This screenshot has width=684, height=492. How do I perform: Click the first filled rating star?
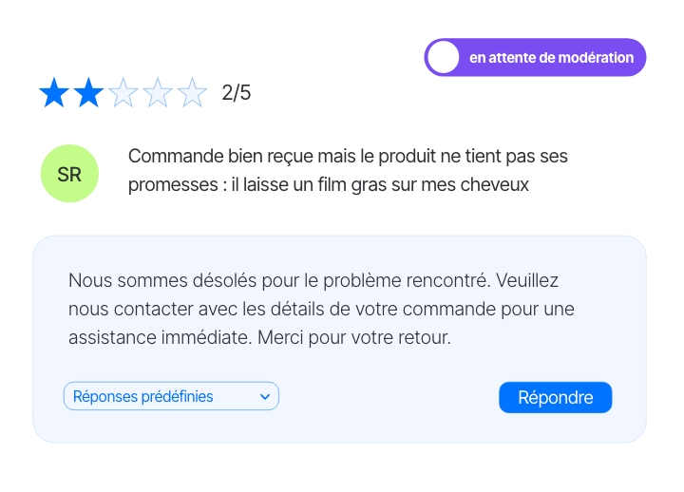[x=54, y=93]
